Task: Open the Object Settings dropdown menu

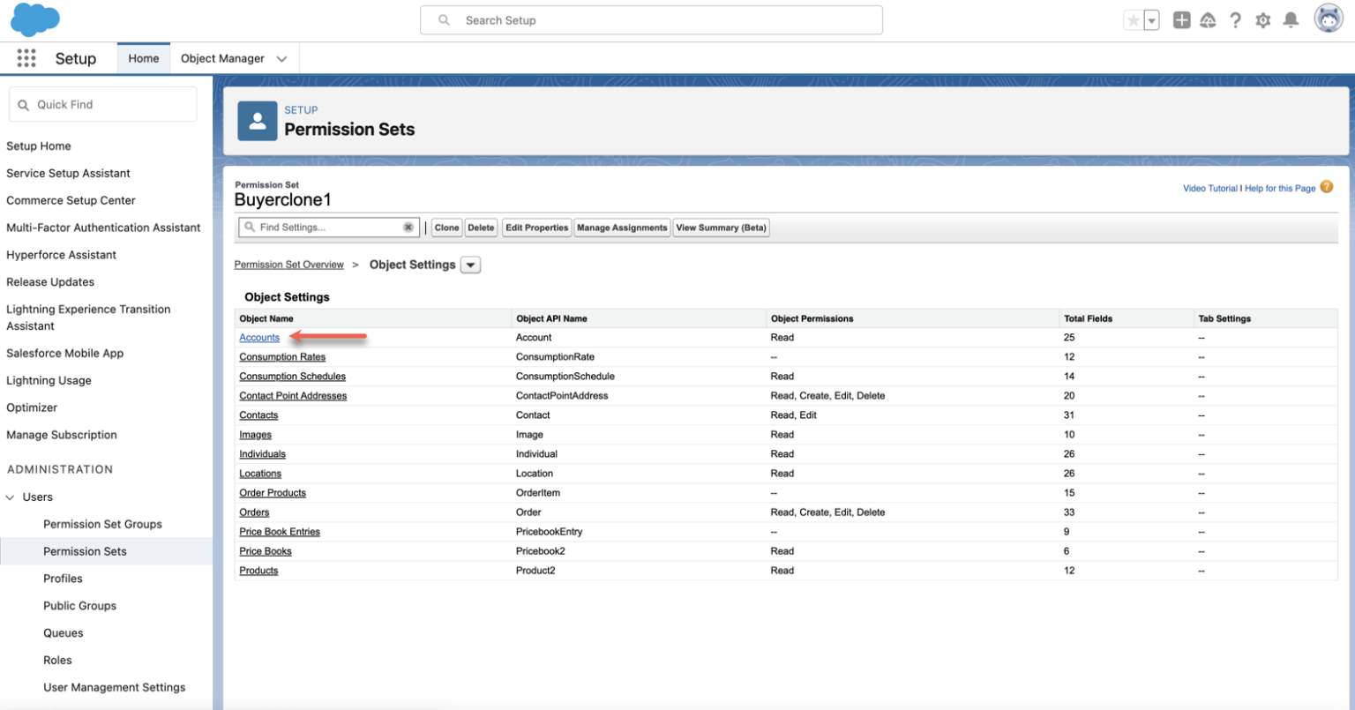Action: pyautogui.click(x=470, y=265)
